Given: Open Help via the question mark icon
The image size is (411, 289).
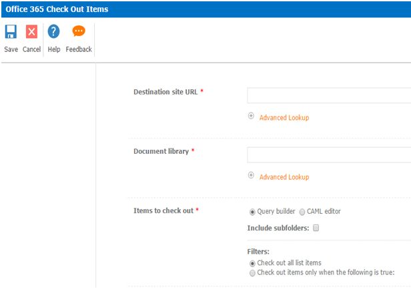Looking at the screenshot, I should point(54,32).
